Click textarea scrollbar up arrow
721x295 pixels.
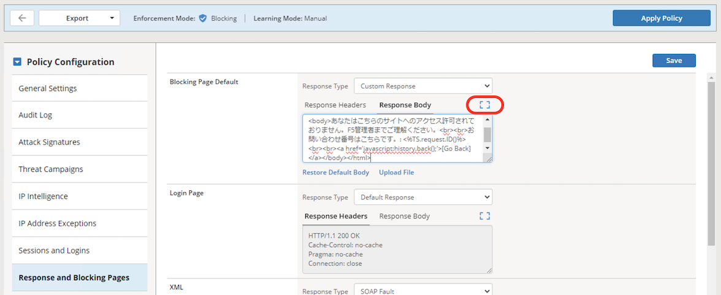(x=487, y=120)
